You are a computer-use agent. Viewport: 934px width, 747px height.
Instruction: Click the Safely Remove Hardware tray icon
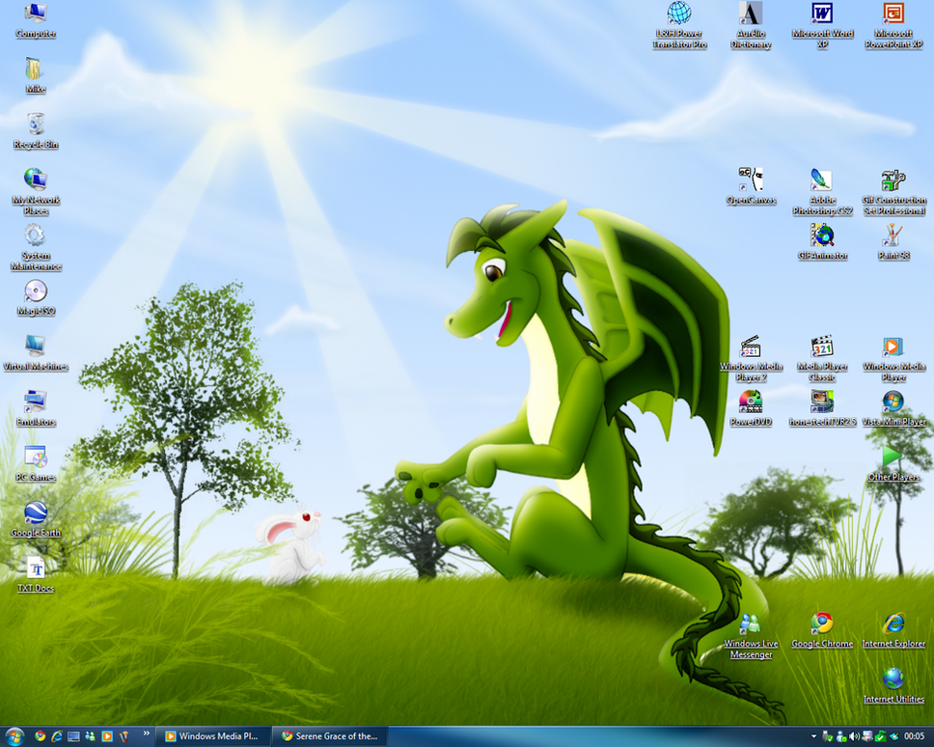pyautogui.click(x=828, y=737)
